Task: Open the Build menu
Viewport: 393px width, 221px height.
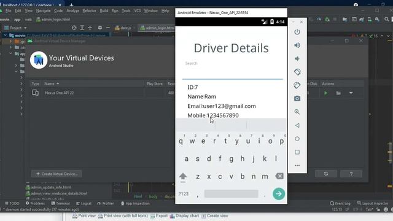Action: point(104,11)
